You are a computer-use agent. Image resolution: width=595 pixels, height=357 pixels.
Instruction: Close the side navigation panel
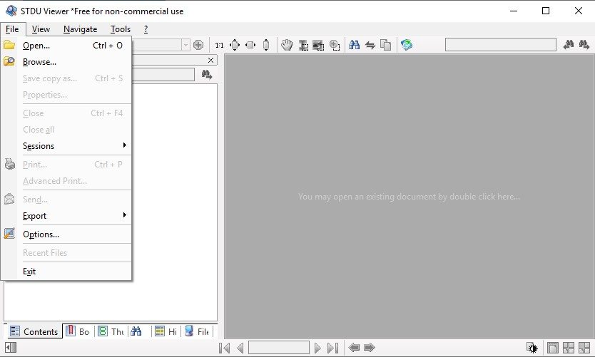click(211, 61)
